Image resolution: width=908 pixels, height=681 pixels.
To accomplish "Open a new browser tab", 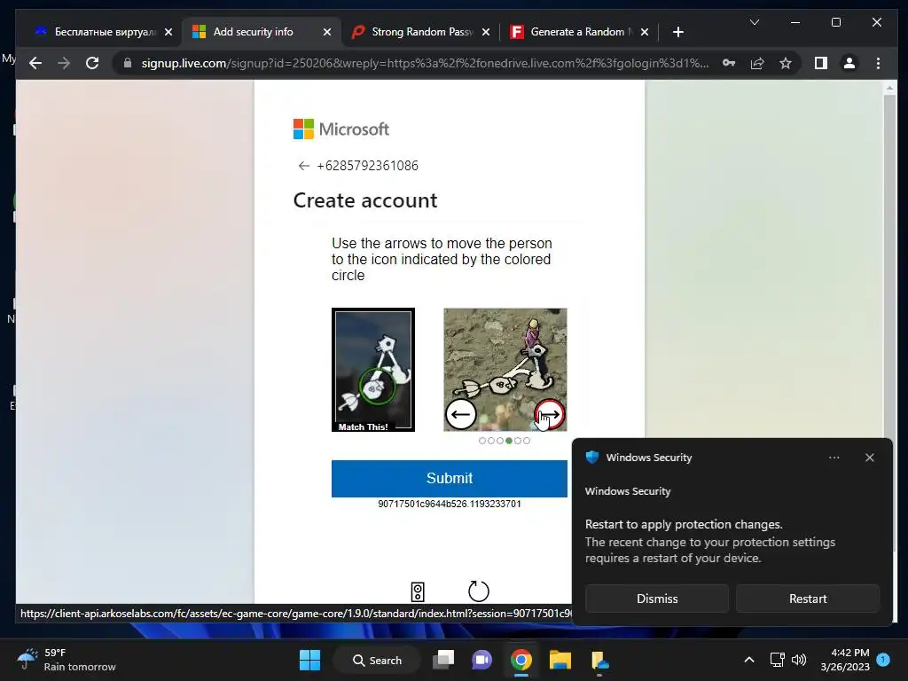I will click(x=678, y=32).
